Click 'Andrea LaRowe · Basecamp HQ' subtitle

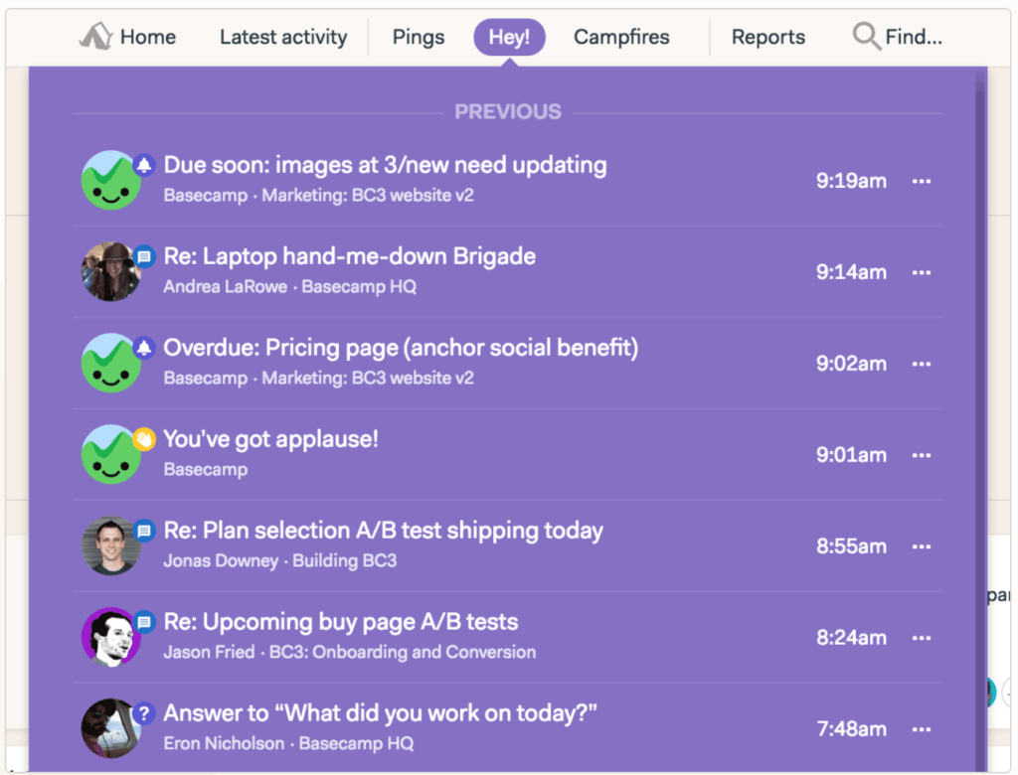(x=289, y=287)
